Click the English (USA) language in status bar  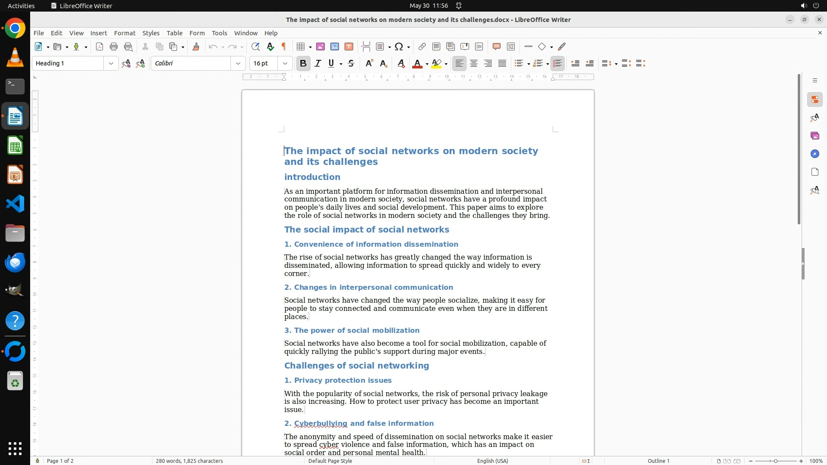point(492,461)
